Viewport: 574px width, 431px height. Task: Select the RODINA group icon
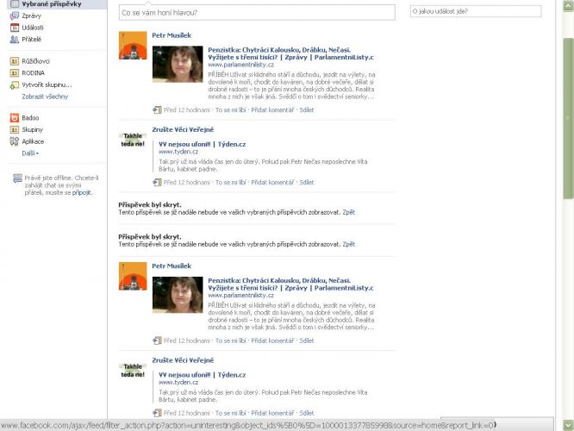pyautogui.click(x=15, y=73)
